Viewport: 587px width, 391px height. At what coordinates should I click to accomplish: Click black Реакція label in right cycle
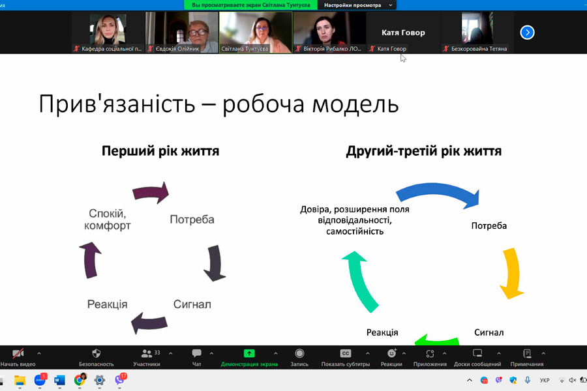coord(382,332)
